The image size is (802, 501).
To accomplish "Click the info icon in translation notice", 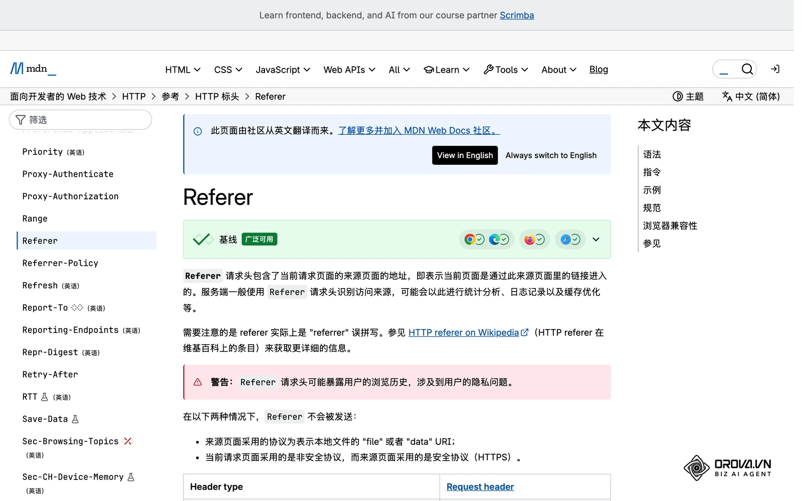I will pos(197,131).
